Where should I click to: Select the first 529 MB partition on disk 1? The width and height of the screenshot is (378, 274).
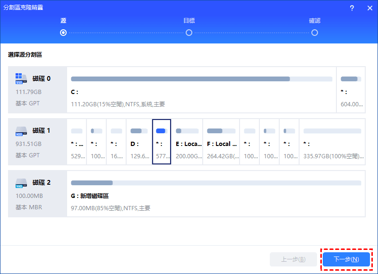[x=77, y=142]
